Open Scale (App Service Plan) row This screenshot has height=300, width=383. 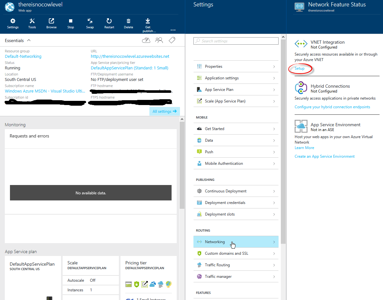(x=236, y=101)
